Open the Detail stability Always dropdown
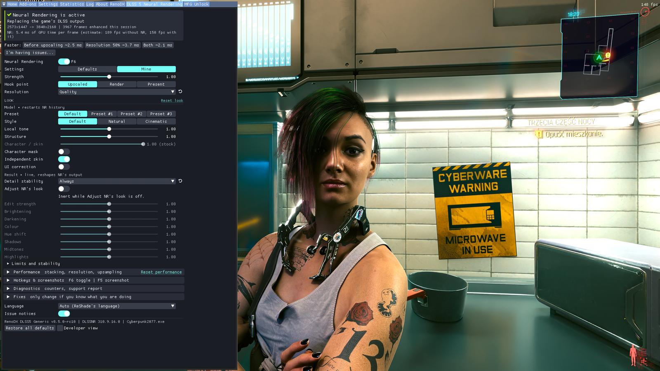The image size is (660, 371). point(117,181)
